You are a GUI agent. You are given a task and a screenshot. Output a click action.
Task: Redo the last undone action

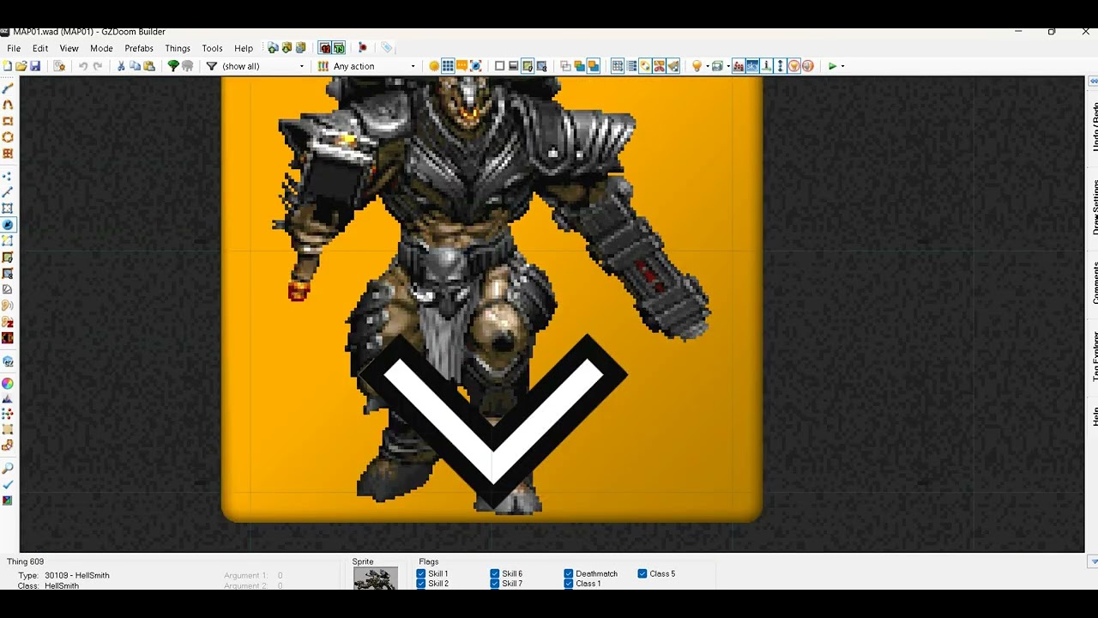pos(98,66)
